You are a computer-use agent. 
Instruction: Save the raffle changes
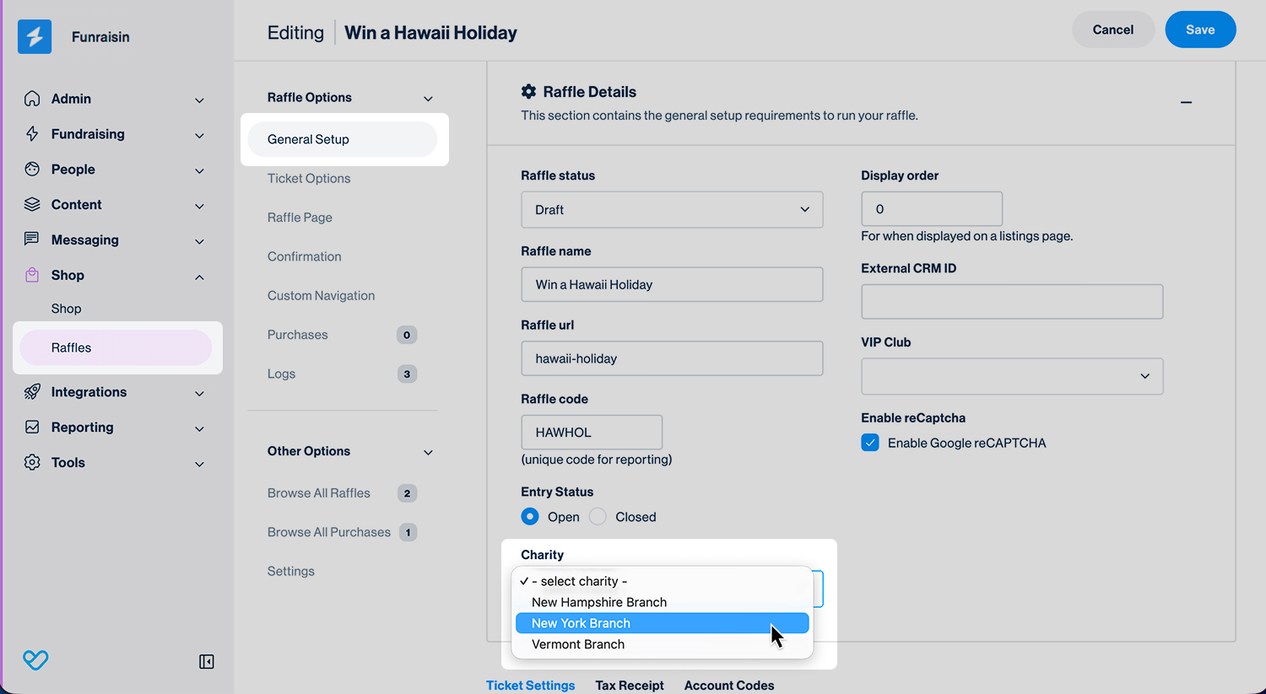click(x=1200, y=30)
